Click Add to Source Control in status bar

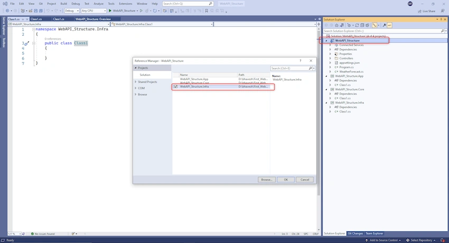click(x=383, y=240)
